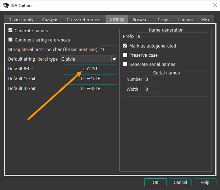Viewport: 220px width, 190px height.
Task: Click the name generation Prefix field
Action: (172, 36)
